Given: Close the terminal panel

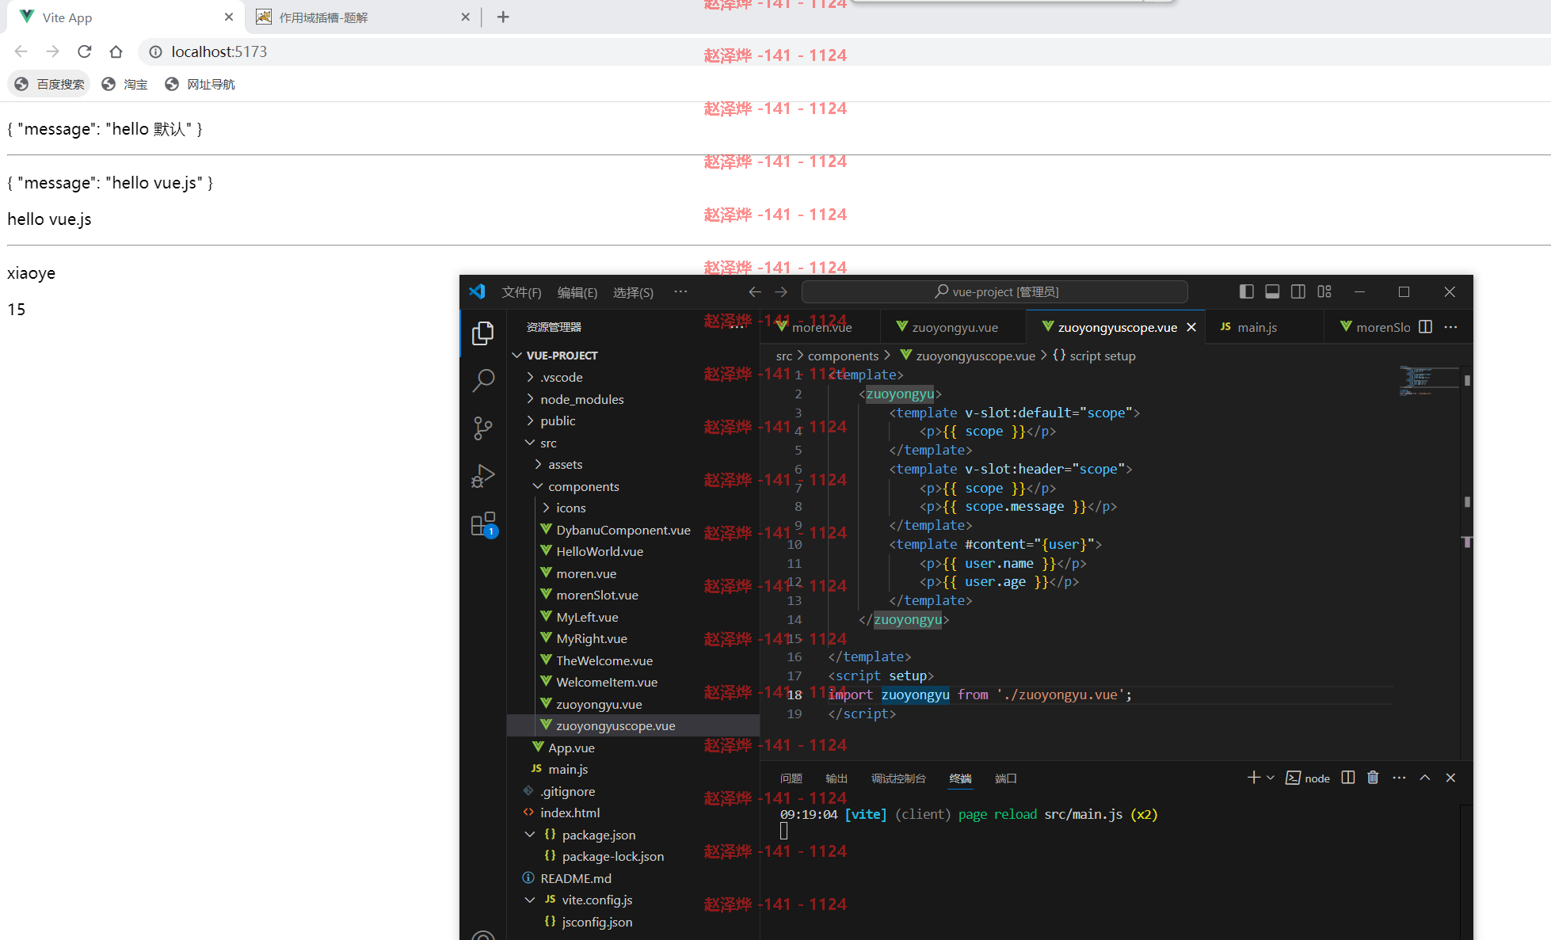Looking at the screenshot, I should click(1450, 778).
